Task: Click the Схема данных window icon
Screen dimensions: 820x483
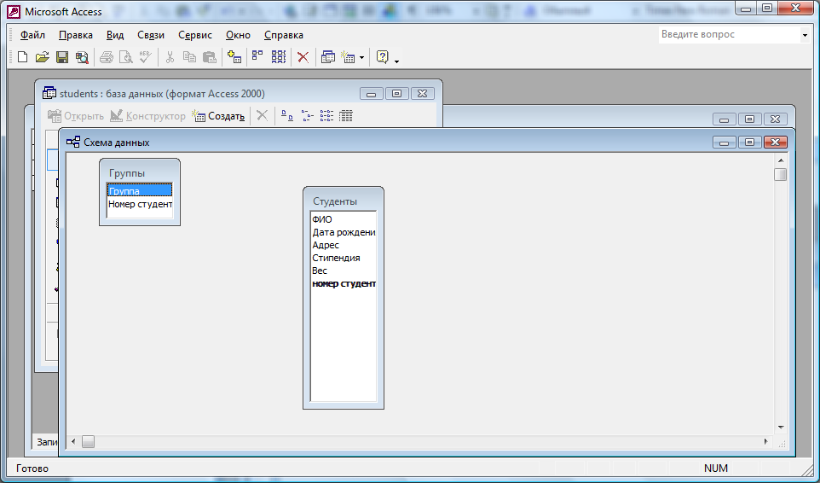Action: pos(73,143)
